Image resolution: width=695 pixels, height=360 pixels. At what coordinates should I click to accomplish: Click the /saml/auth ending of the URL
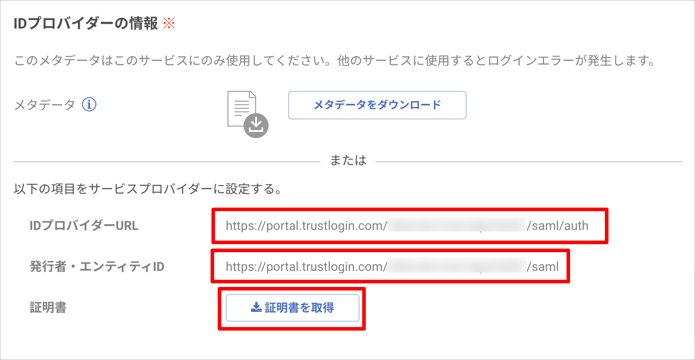coord(558,226)
